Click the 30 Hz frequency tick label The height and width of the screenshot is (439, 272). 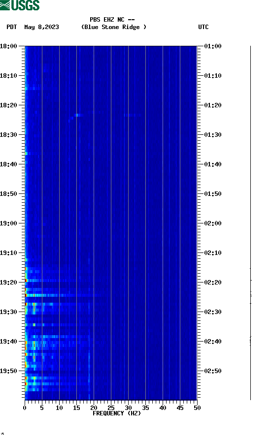coord(128,408)
